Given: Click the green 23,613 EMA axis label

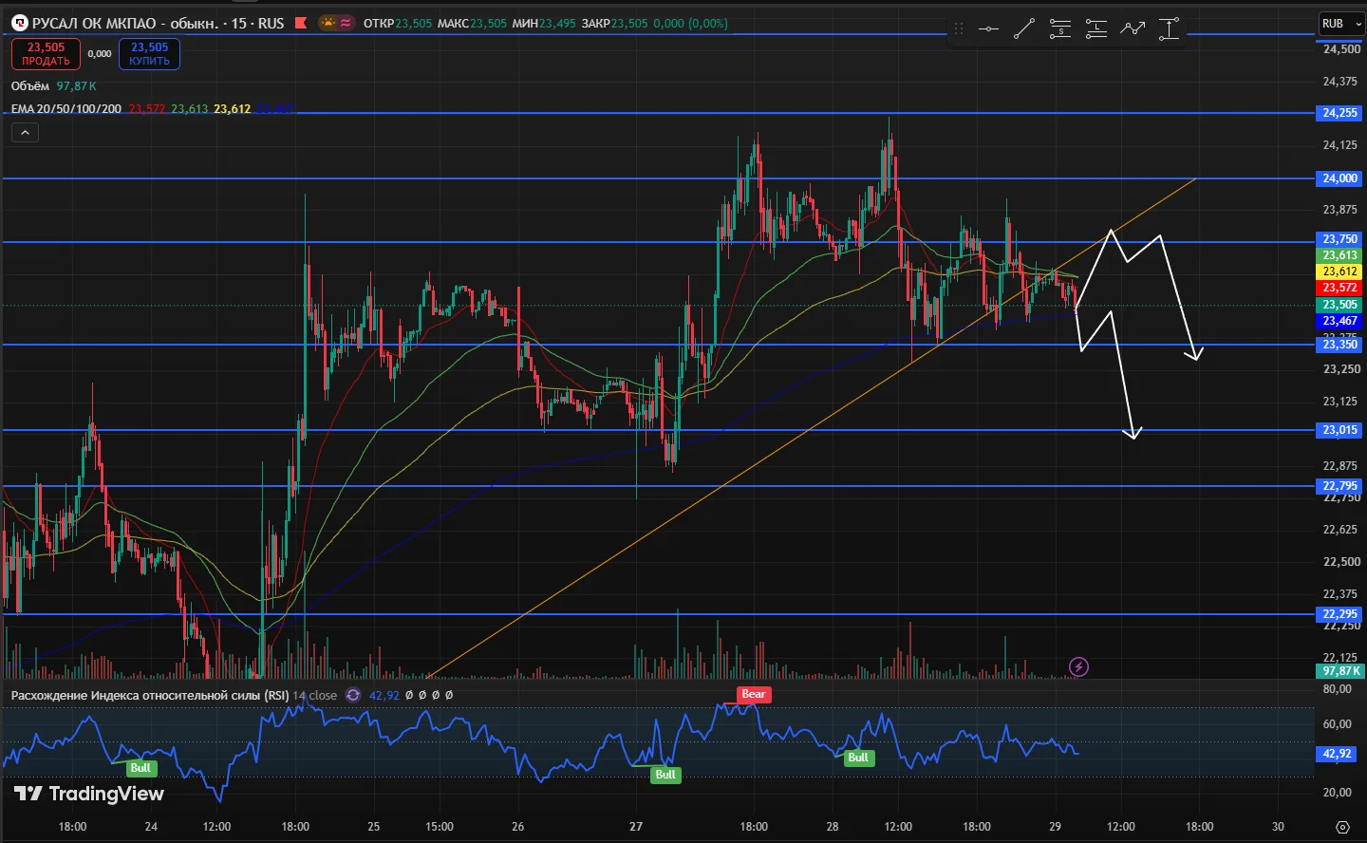Looking at the screenshot, I should [x=1340, y=255].
